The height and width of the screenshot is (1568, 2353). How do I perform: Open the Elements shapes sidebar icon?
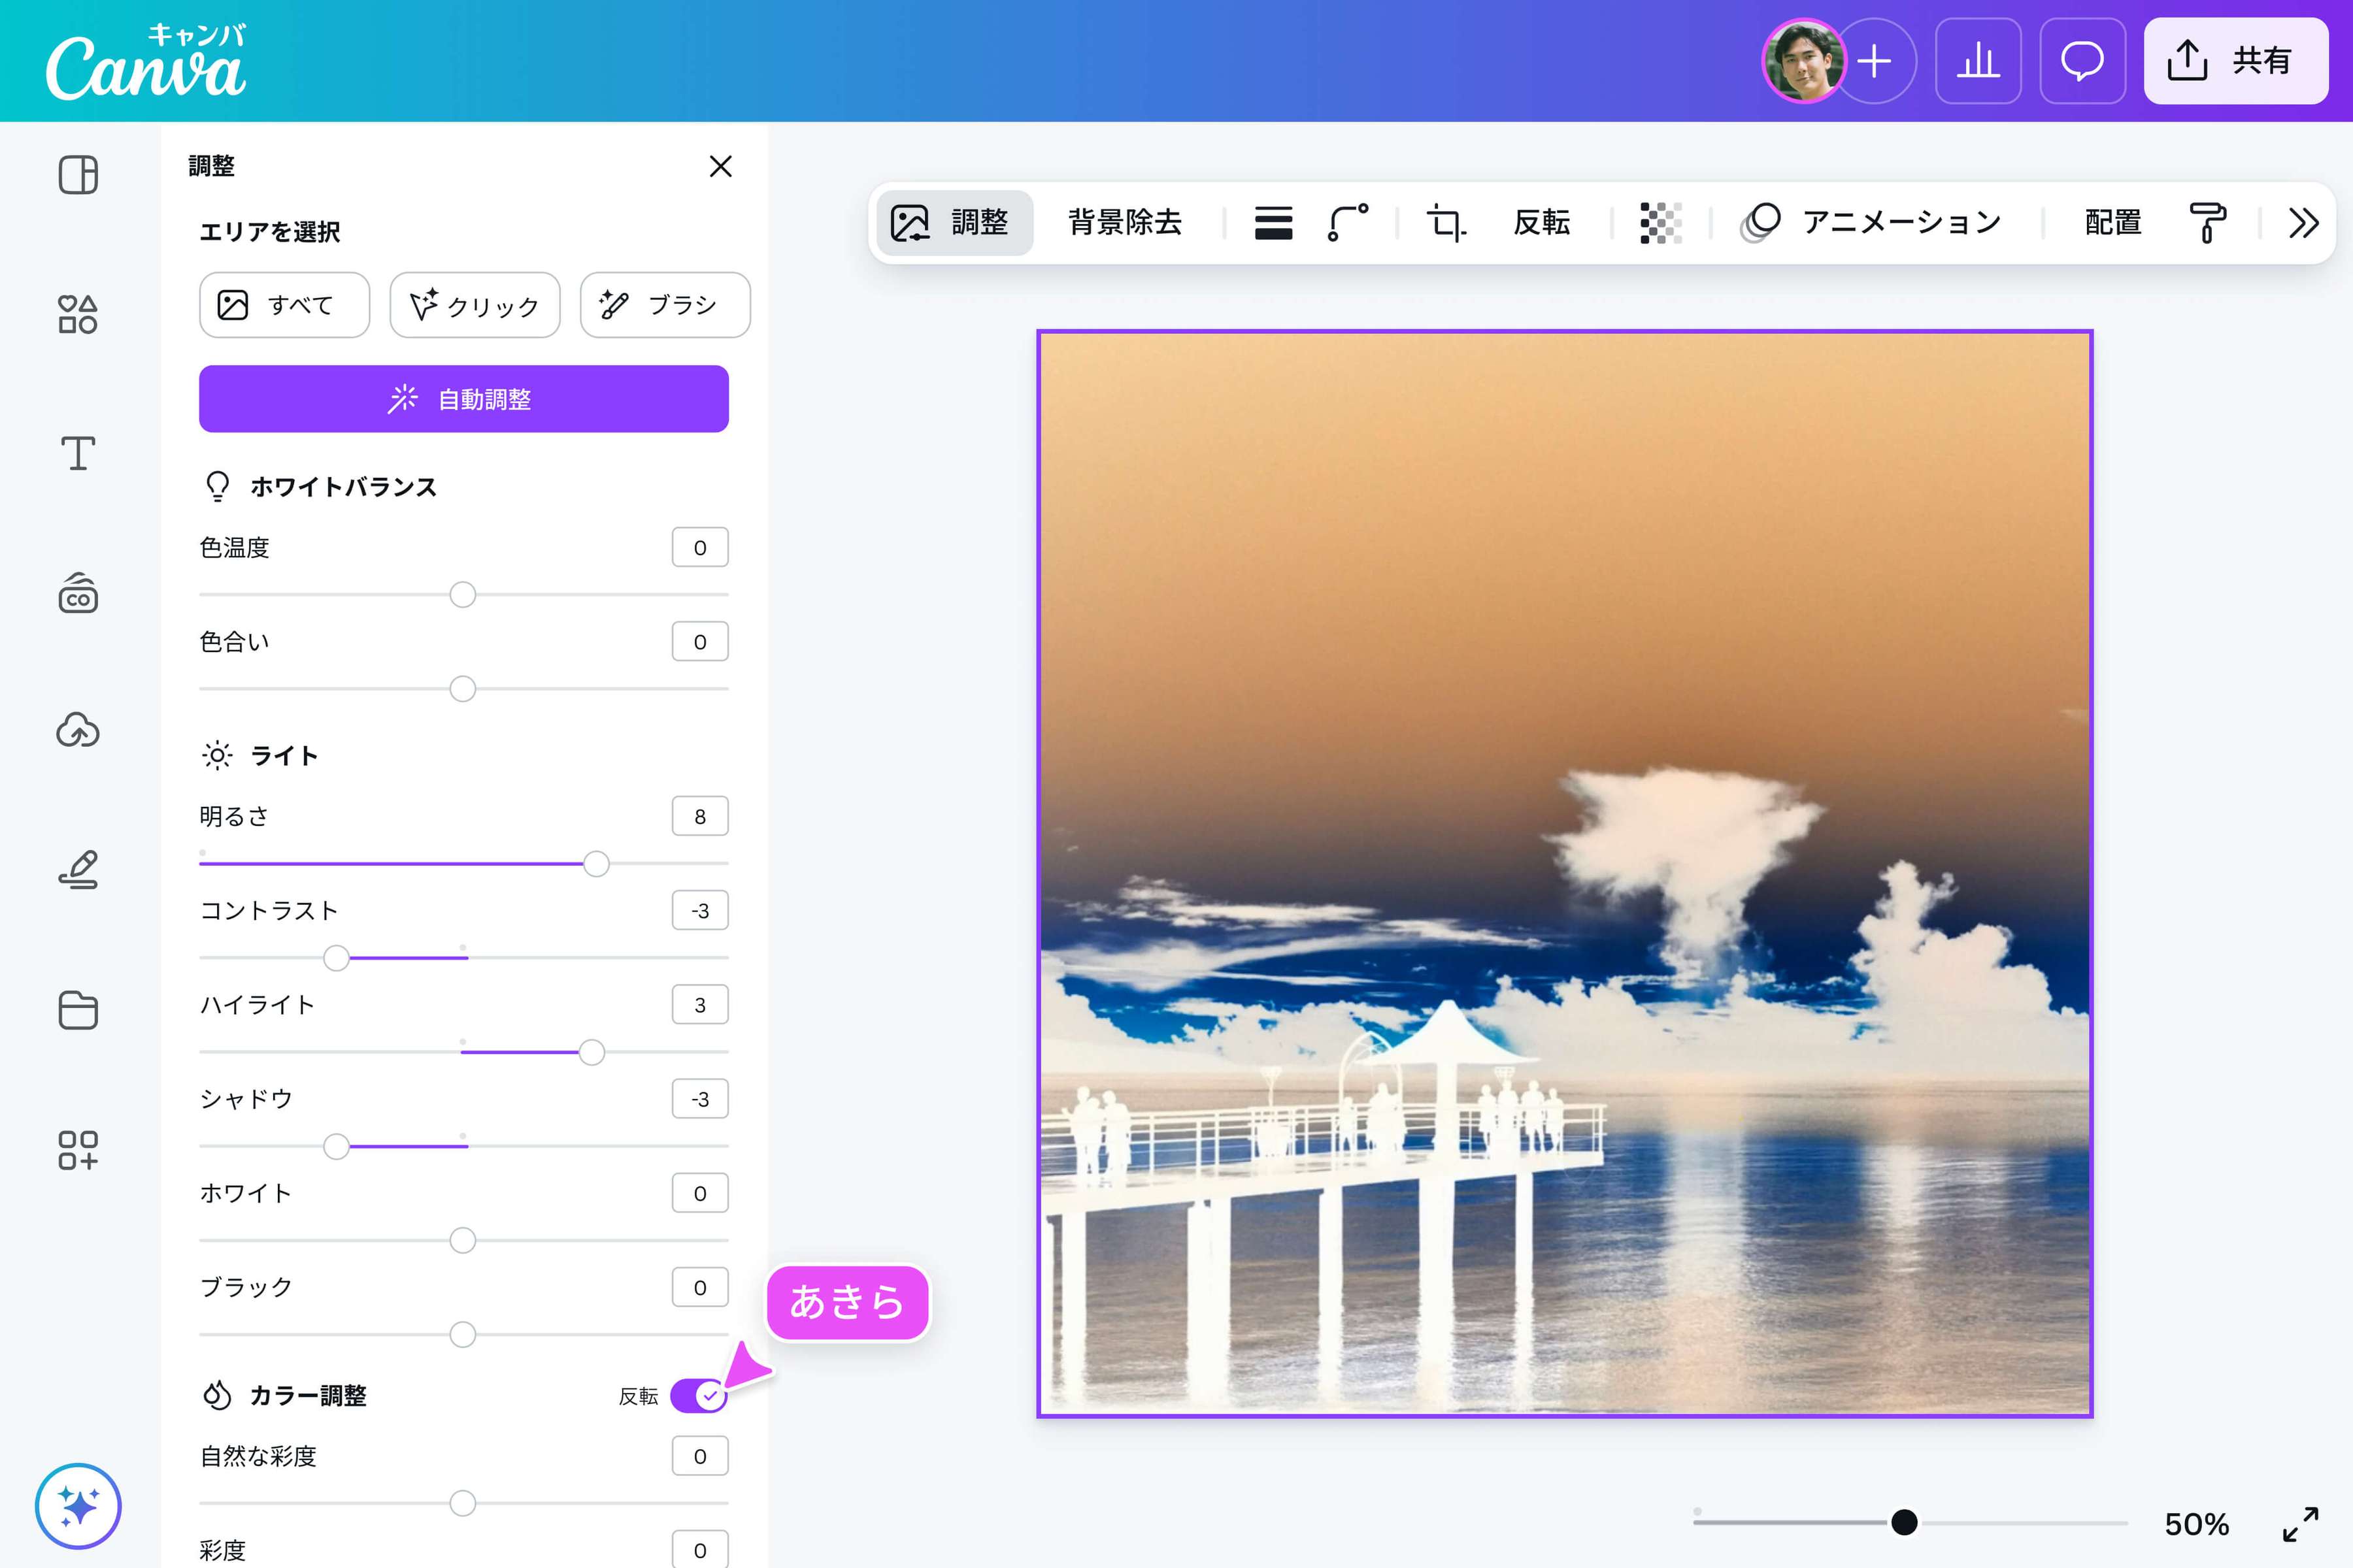[78, 314]
